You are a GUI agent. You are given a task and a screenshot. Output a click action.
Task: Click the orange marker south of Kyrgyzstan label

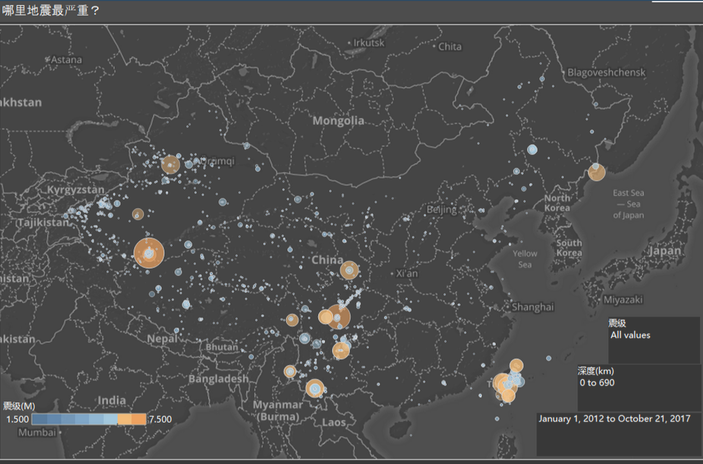coord(138,214)
